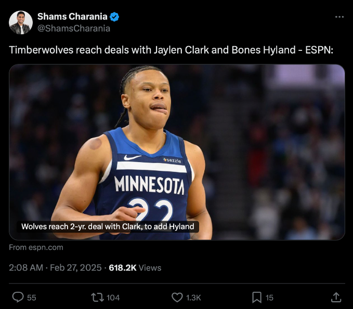Click the 1.3K likes count
Screen dimensions: 353x309
tap(193, 298)
